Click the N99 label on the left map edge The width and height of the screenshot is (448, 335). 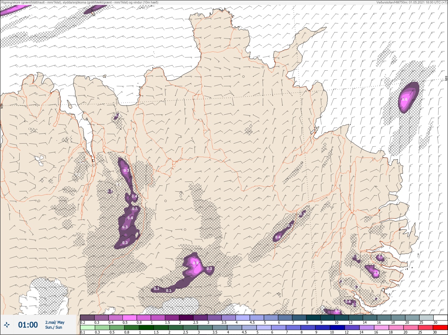point(2,105)
